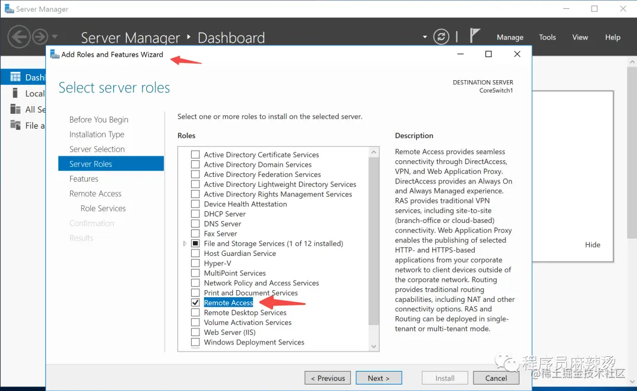The width and height of the screenshot is (637, 391).
Task: Select File and Storage Services sidebar icon
Action: (x=15, y=125)
